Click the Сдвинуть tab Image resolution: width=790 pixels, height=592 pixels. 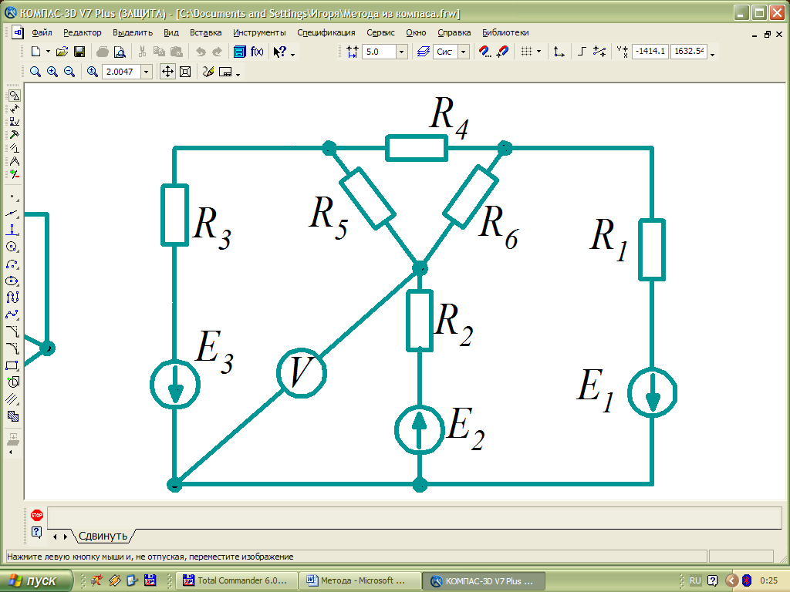(103, 536)
